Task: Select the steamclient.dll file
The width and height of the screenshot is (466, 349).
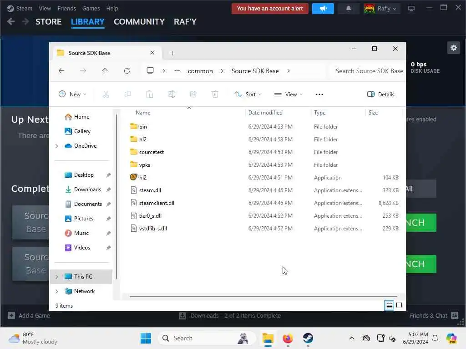Action: (x=157, y=203)
